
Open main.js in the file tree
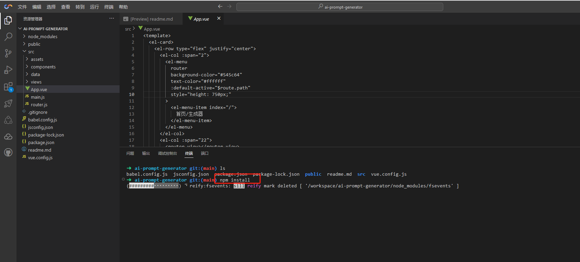click(x=68, y=97)
